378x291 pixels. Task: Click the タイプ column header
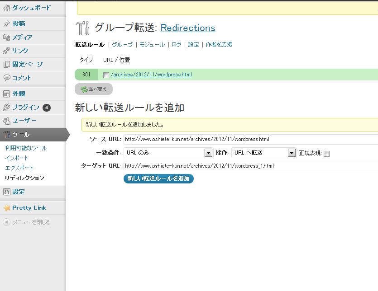tap(86, 60)
